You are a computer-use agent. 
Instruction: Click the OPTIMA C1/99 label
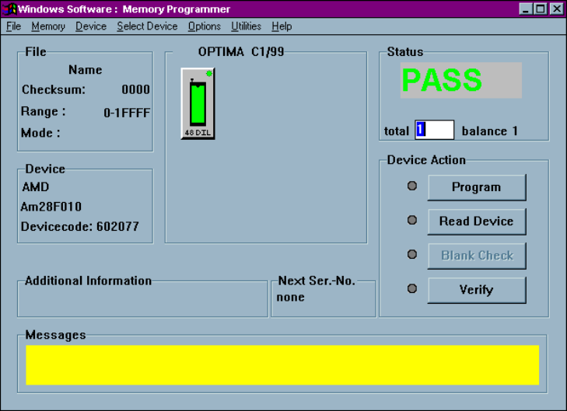click(241, 51)
